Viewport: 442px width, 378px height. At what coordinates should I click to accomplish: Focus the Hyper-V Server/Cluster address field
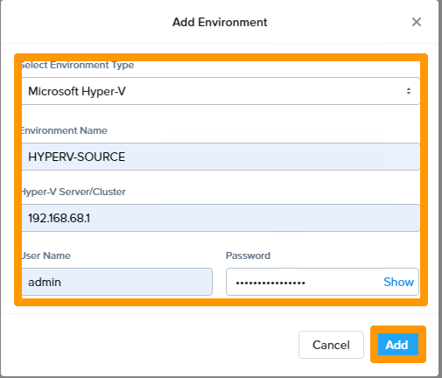click(x=221, y=218)
